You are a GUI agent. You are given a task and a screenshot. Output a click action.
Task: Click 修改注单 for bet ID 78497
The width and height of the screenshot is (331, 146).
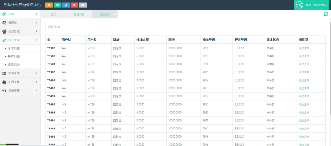point(304,96)
